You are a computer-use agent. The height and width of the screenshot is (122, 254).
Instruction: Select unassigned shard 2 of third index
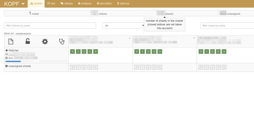[x=212, y=67]
